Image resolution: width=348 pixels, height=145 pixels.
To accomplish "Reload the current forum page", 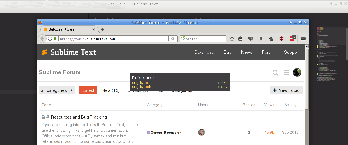I will (173, 39).
